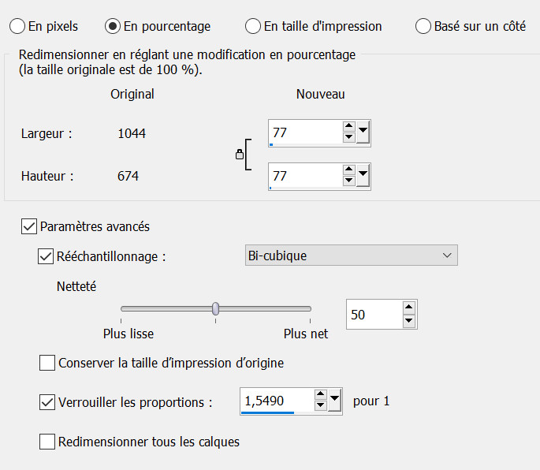Screen dimensions: 540x470
Task: Increase the sharpness value spinner
Action: pyautogui.click(x=408, y=308)
